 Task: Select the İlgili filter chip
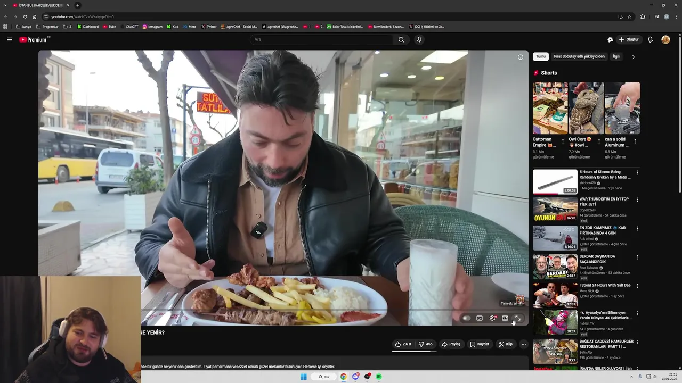(x=616, y=56)
